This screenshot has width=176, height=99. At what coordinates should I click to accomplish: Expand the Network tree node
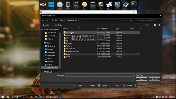42,72
